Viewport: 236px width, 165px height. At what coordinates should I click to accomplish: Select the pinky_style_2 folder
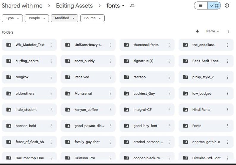206,77
